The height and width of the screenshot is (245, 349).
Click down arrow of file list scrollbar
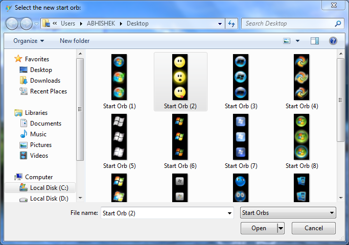pos(341,198)
